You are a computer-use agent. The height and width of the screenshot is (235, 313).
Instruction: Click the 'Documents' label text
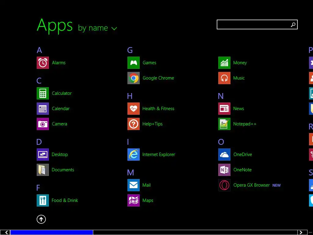63,170
